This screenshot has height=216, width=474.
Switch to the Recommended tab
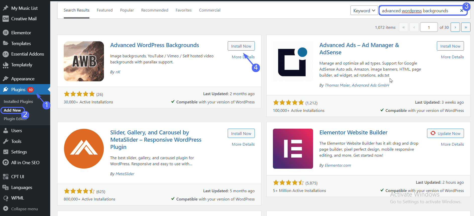155,10
